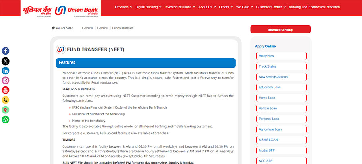Open the MSME LOAN link
The width and height of the screenshot is (362, 164).
click(x=282, y=140)
